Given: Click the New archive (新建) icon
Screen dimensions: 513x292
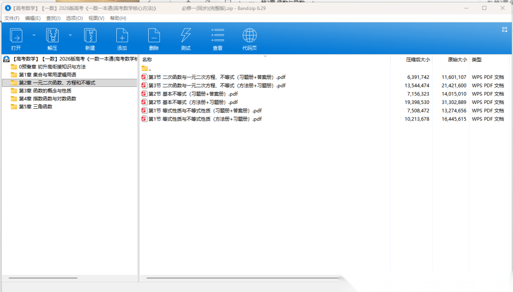Looking at the screenshot, I should click(90, 36).
